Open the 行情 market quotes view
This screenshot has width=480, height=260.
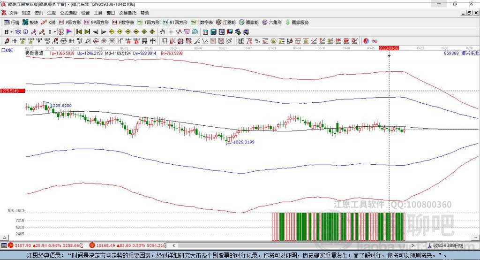[12, 23]
